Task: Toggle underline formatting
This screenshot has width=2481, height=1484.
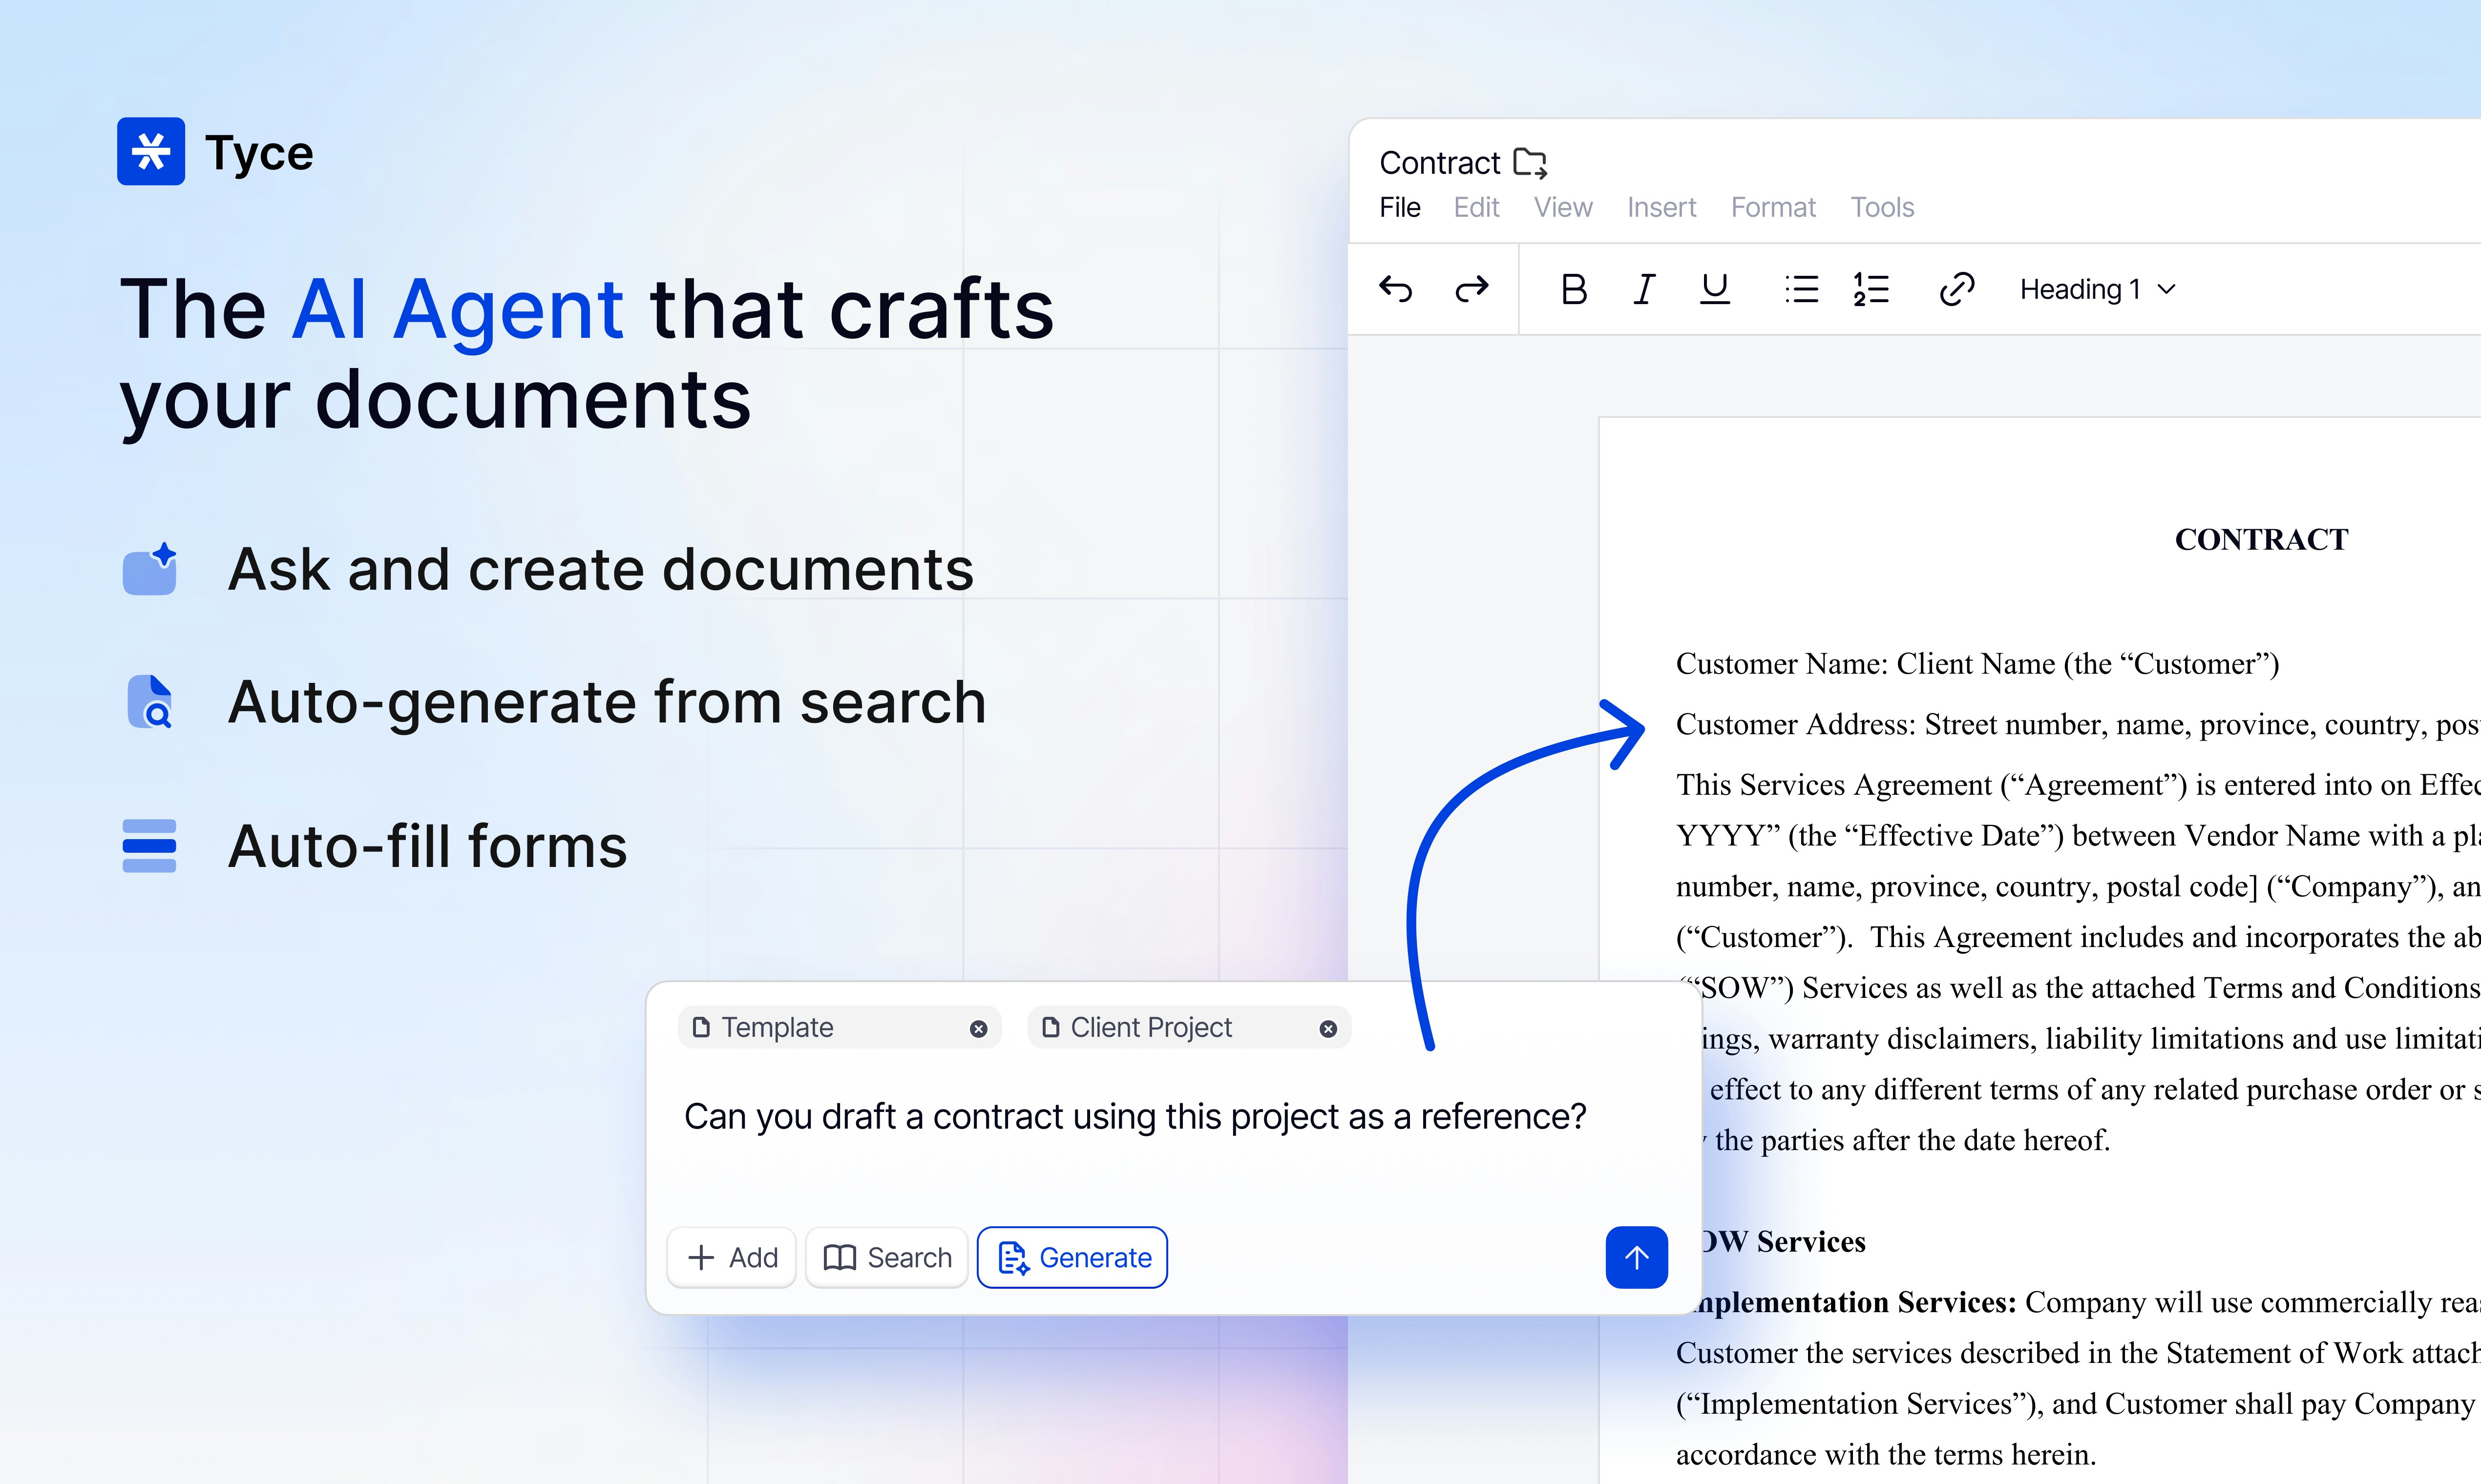Action: [1715, 289]
